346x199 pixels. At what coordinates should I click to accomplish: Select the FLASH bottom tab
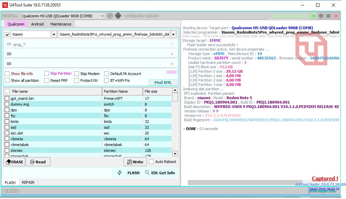click(10, 182)
